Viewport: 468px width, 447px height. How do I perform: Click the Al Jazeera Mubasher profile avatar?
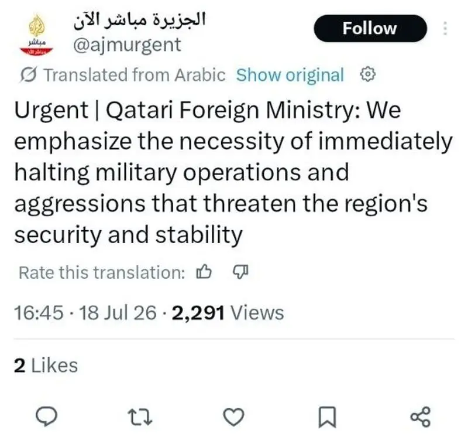(x=36, y=35)
